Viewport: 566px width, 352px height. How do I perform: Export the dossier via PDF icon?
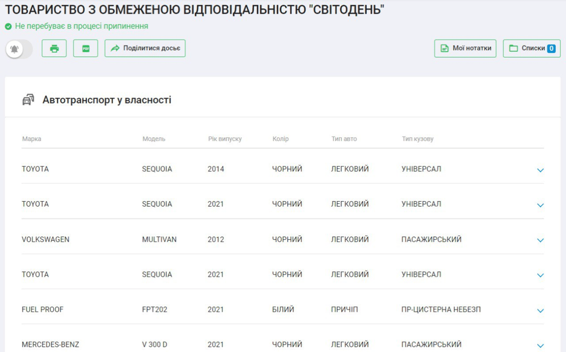click(86, 48)
